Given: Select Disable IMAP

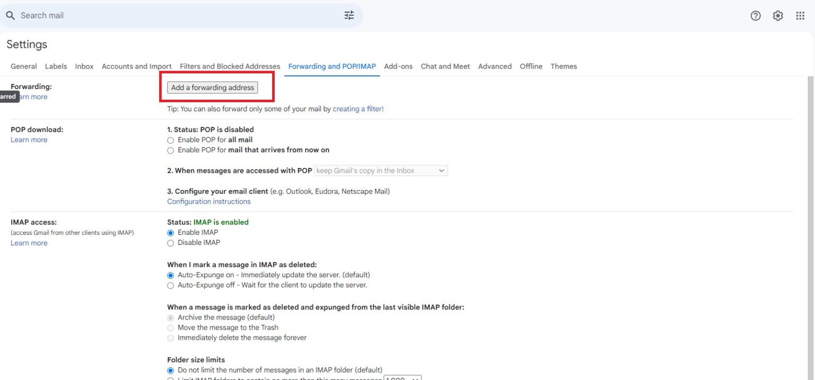Looking at the screenshot, I should coord(170,243).
